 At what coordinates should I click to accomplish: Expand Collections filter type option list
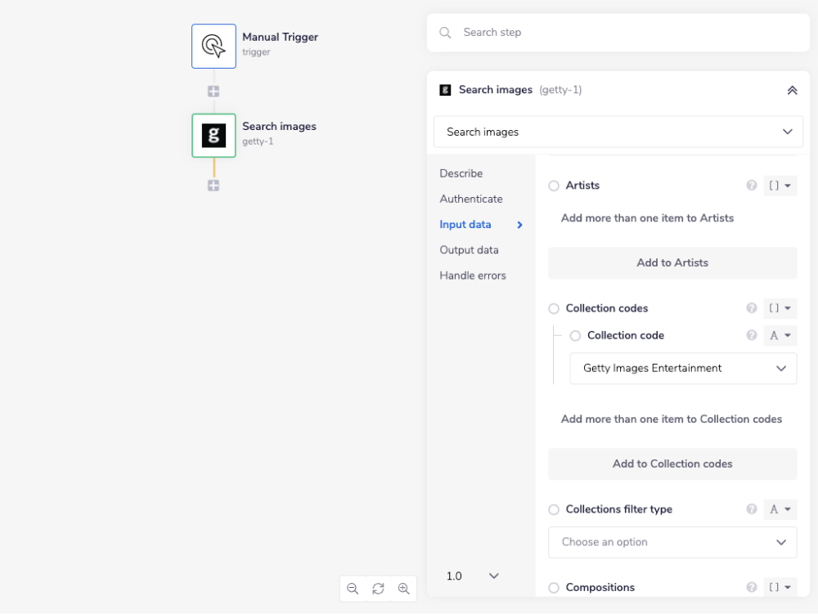point(672,542)
